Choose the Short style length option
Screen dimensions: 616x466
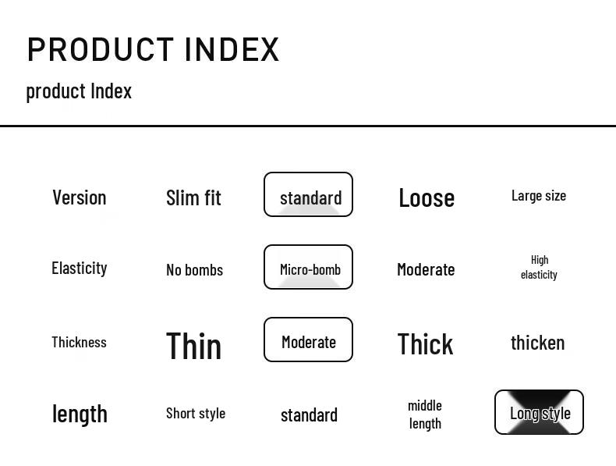195,413
